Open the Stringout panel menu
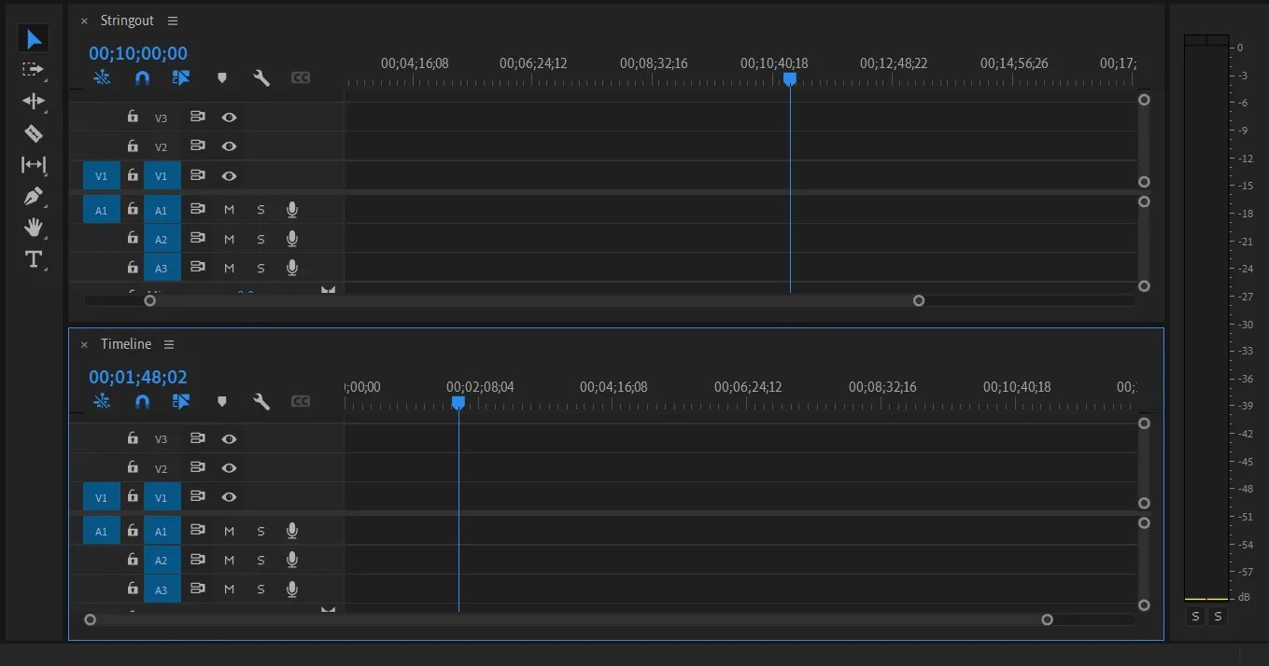The width and height of the screenshot is (1269, 666). pyautogui.click(x=173, y=20)
